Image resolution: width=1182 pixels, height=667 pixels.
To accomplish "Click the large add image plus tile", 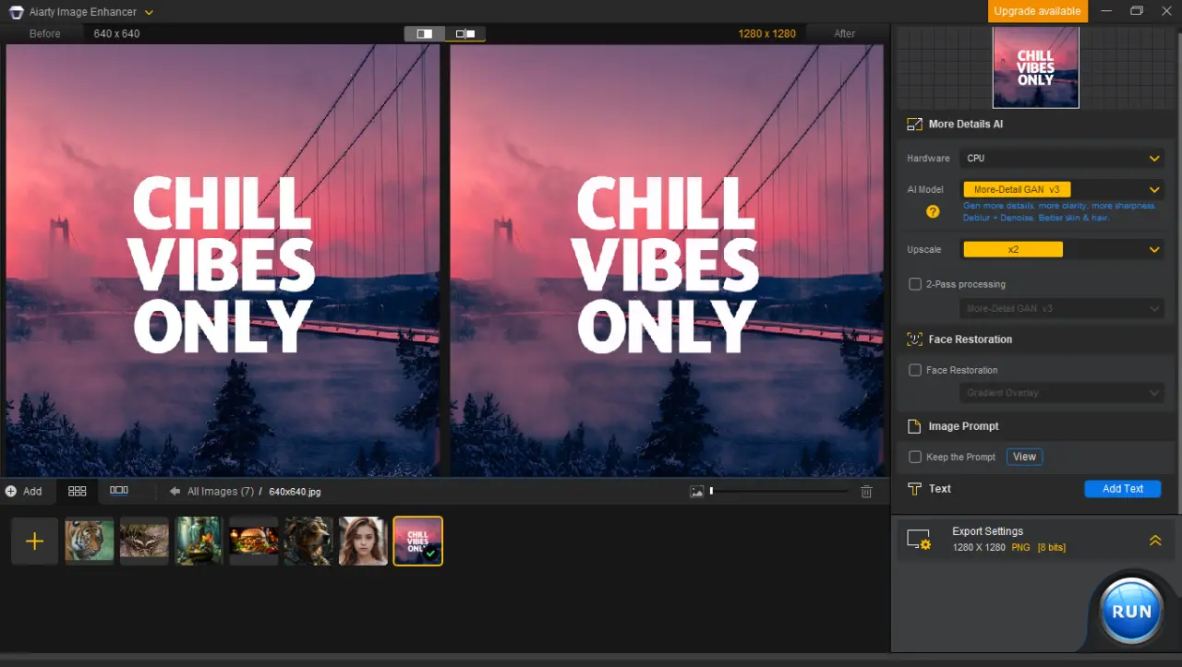I will (35, 541).
